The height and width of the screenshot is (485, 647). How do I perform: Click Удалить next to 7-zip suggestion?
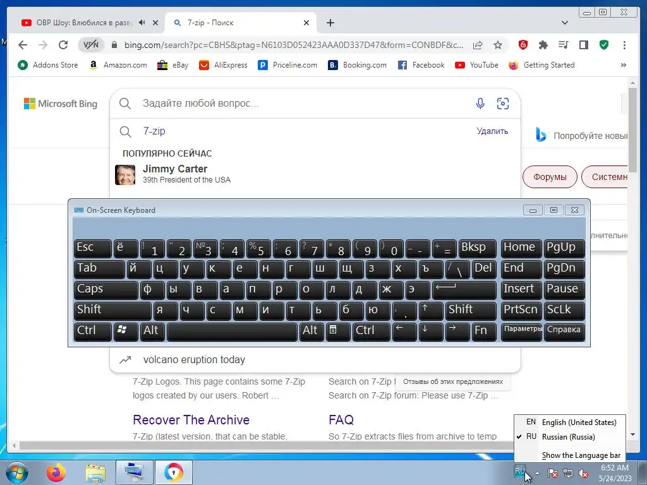click(x=492, y=131)
